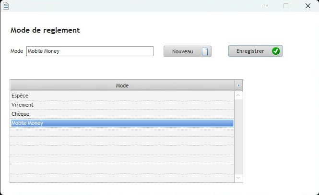Screen dimensions: 319x195
Task: Select the highlighted Mobile Money row
Action: (x=122, y=123)
